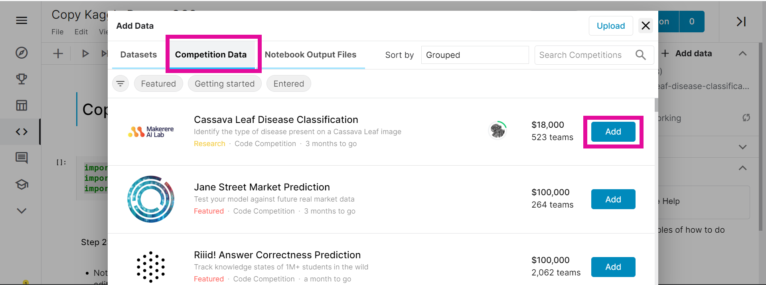The width and height of the screenshot is (766, 285).
Task: Collapse the Add data section chevron
Action: pyautogui.click(x=742, y=53)
